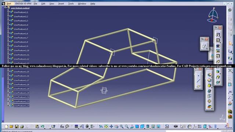Click the Zoom In magnifier

point(122,126)
